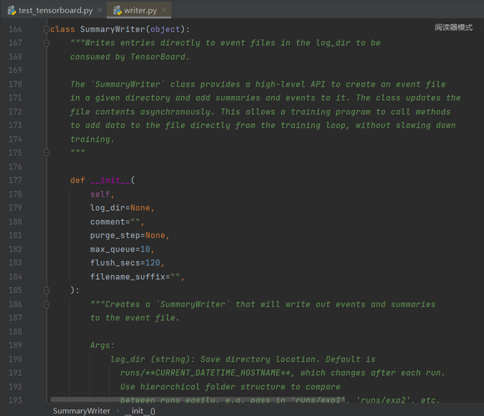This screenshot has height=416, width=484.
Task: Click 'purge_step=None,' parameter line
Action: [x=130, y=236]
